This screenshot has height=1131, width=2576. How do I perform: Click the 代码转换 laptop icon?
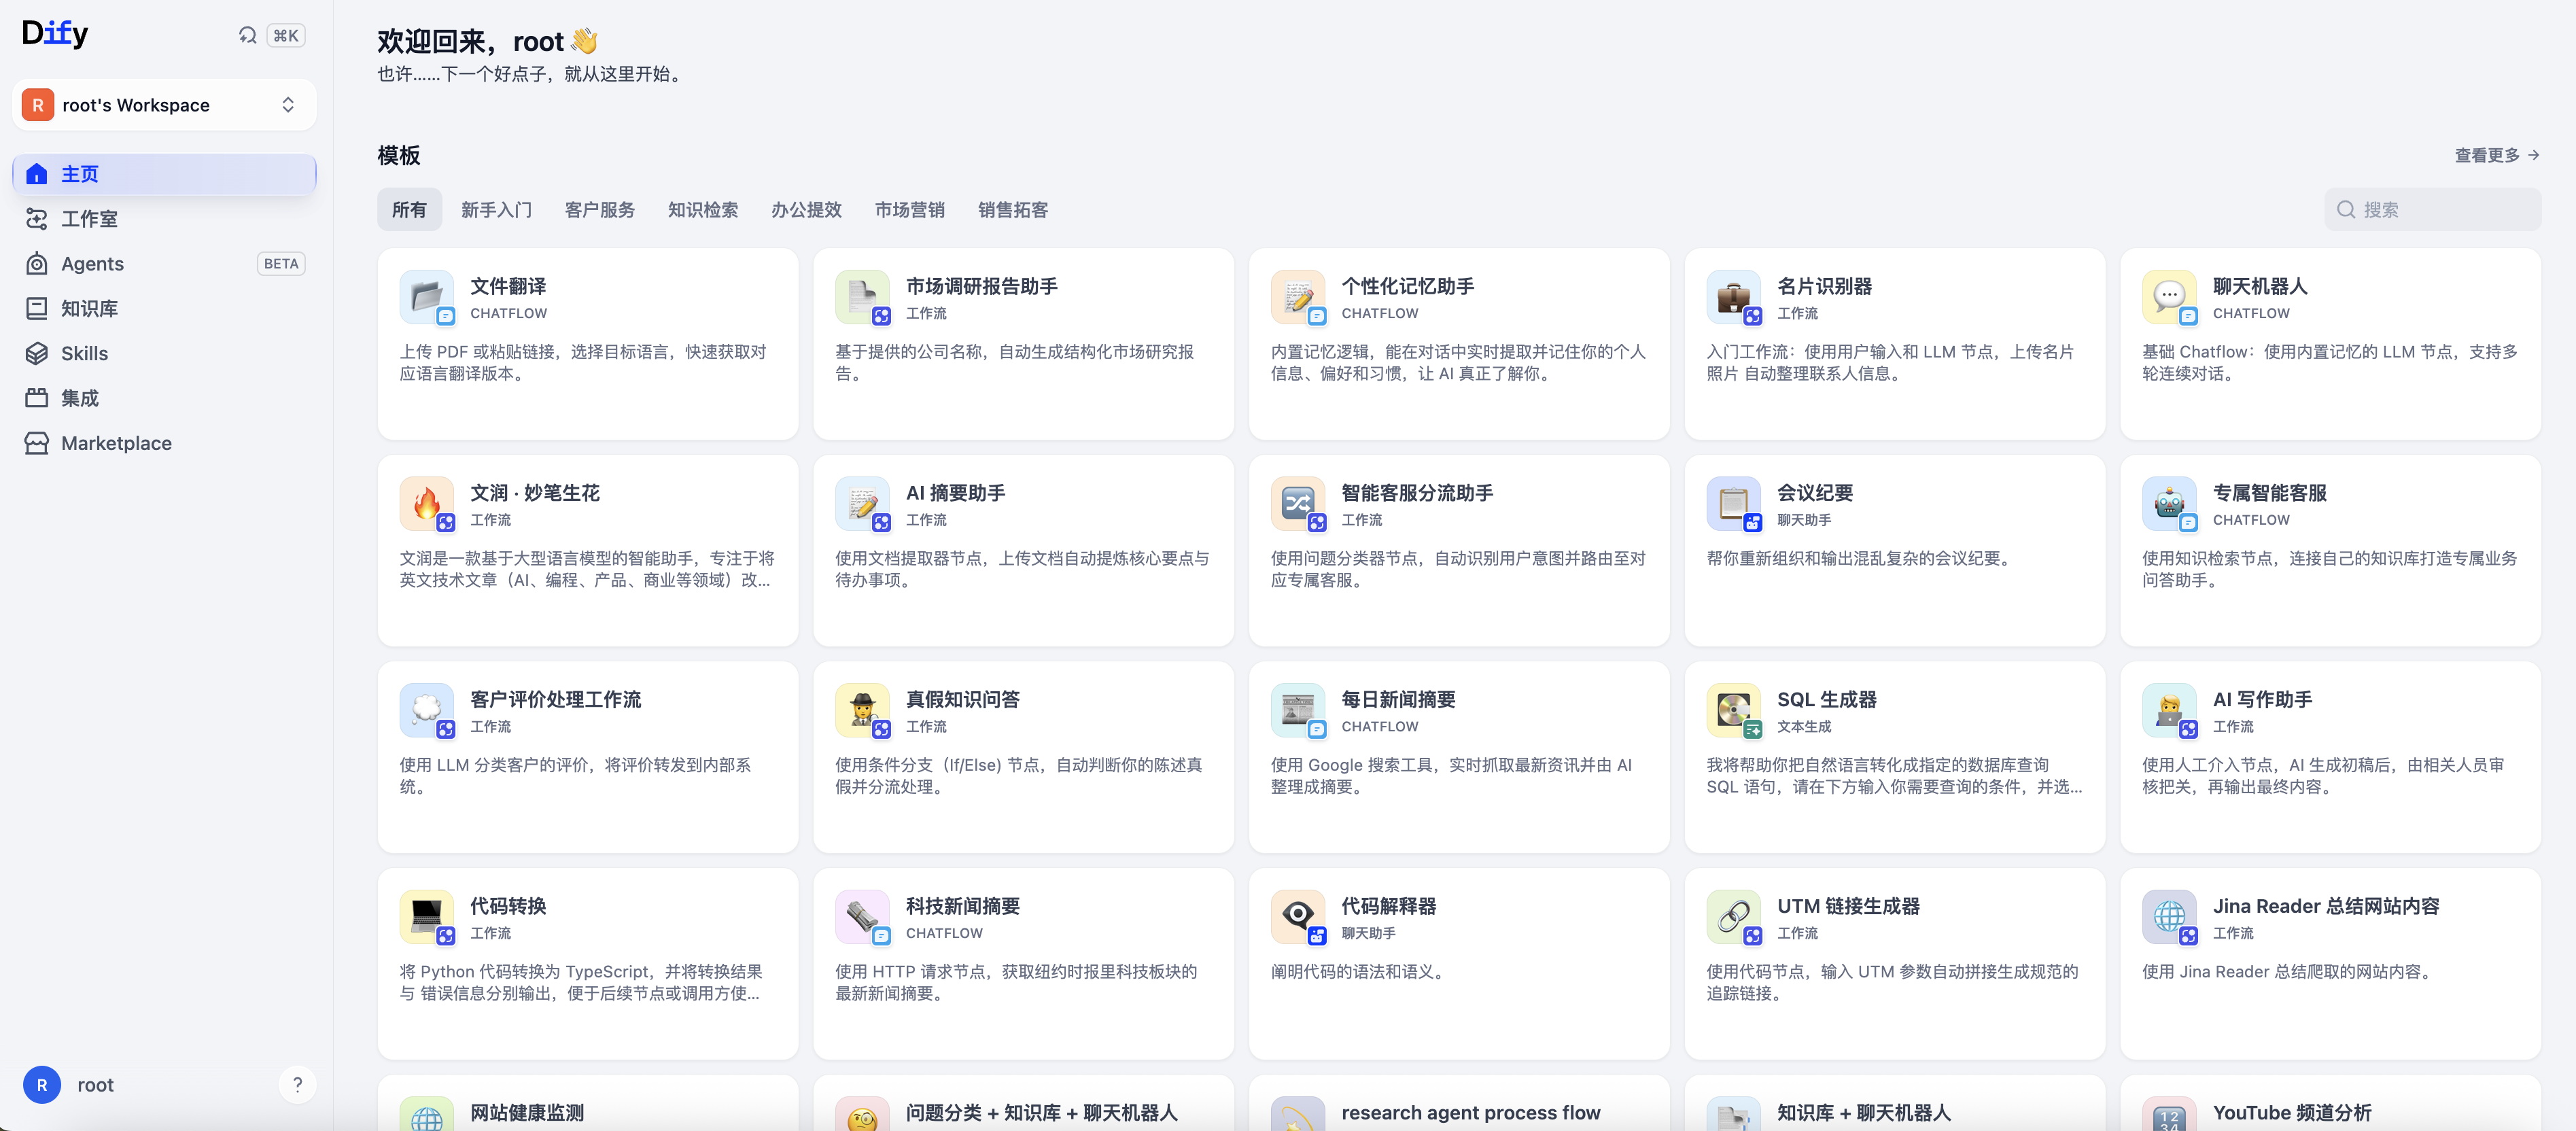(x=426, y=917)
